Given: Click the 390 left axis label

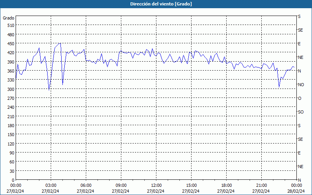Looking at the screenshot, I should pyautogui.click(x=11, y=62).
